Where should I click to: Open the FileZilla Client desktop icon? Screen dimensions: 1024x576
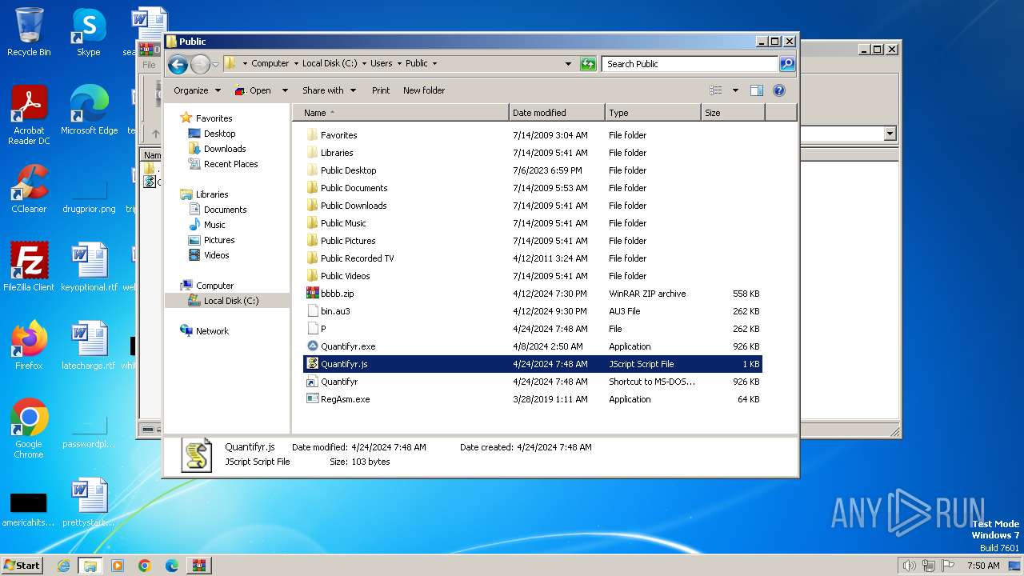[29, 266]
